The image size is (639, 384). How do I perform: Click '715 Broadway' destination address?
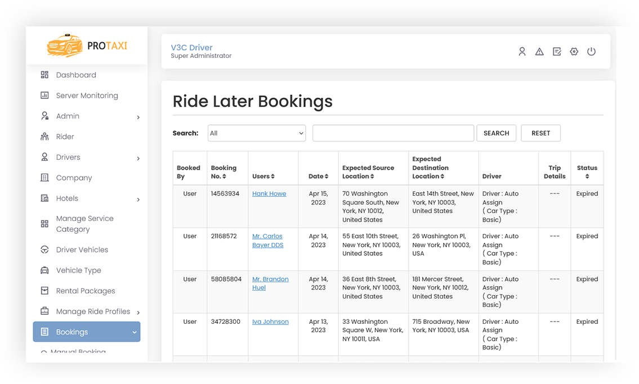pyautogui.click(x=441, y=326)
